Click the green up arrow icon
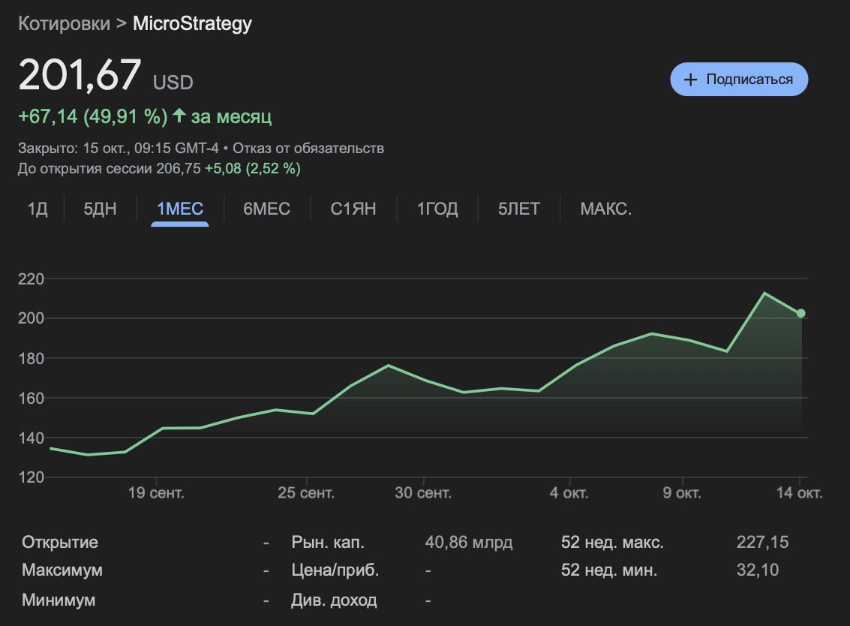Screen dimensions: 850x626 (x=179, y=115)
